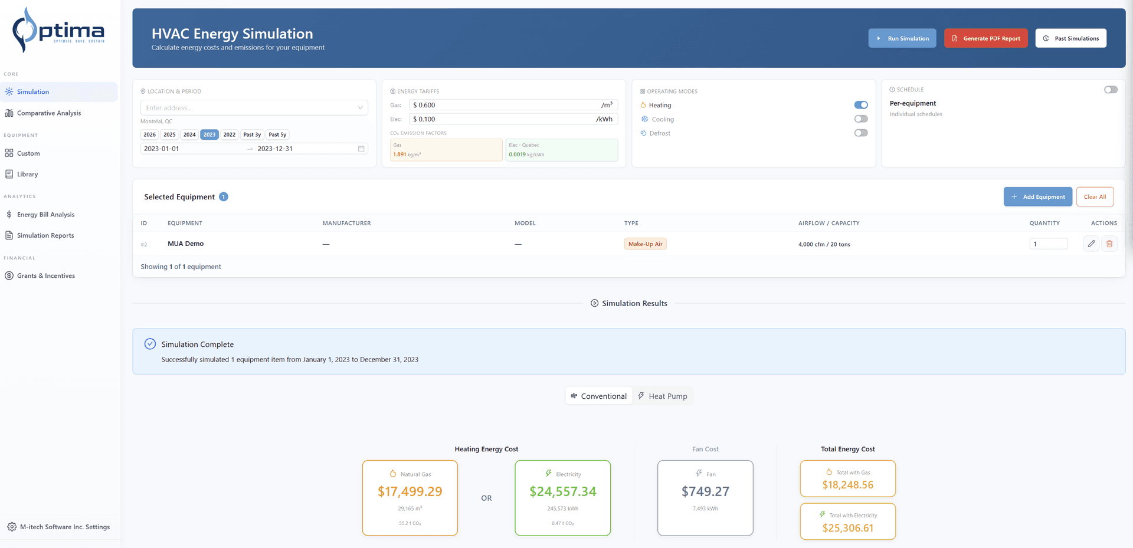Viewport: 1133px width, 548px height.
Task: Switch to Heat Pump tab
Action: 663,396
